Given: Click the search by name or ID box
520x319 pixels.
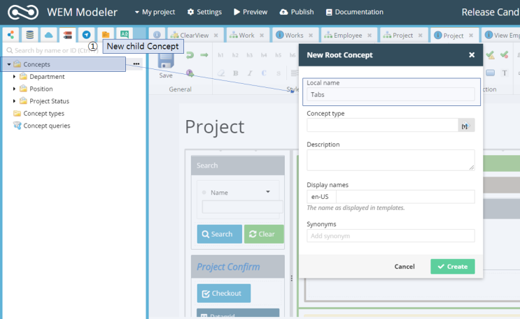Looking at the screenshot, I should (x=53, y=50).
